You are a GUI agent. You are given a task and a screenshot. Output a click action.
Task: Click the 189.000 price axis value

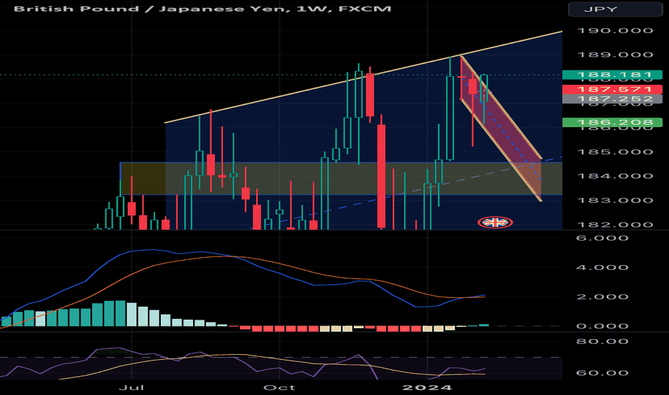615,55
